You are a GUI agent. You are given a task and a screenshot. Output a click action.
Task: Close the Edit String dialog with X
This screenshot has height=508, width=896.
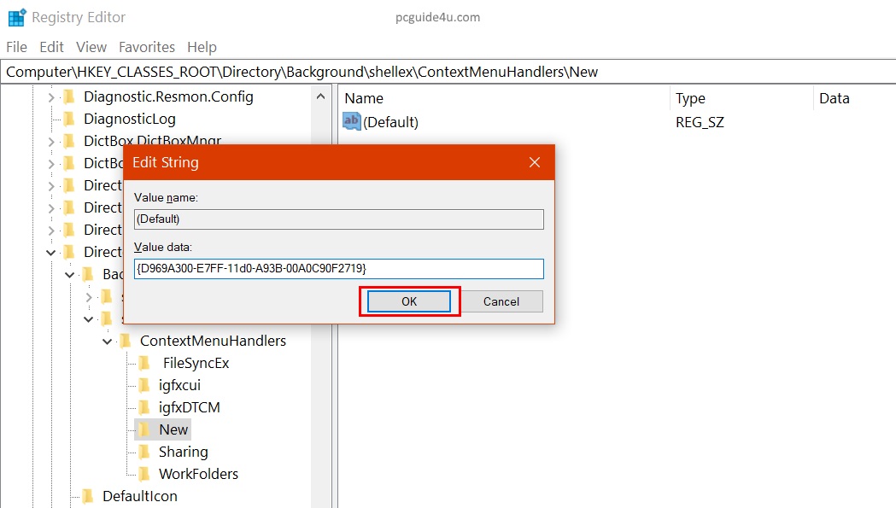535,162
